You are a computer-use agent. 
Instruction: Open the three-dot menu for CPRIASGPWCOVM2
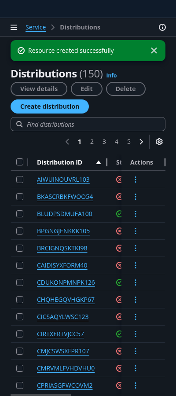(136, 385)
